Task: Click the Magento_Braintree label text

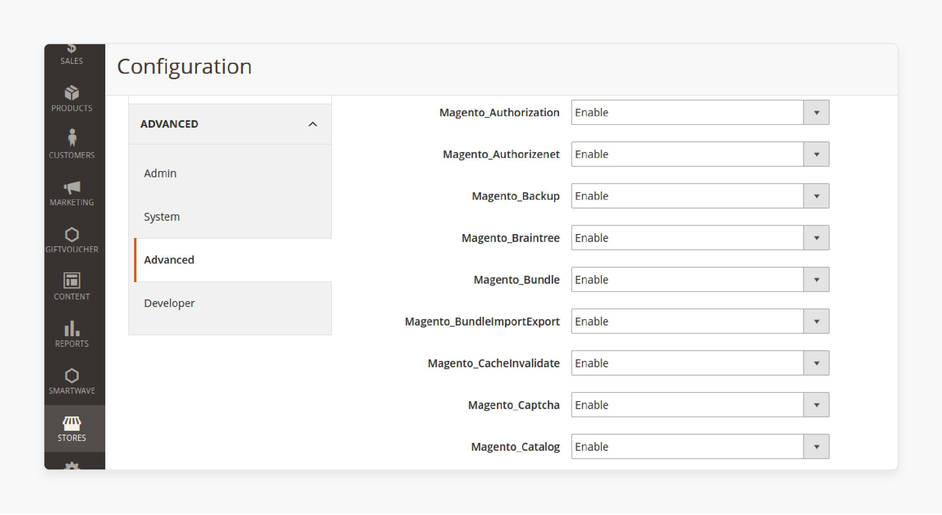Action: click(511, 238)
